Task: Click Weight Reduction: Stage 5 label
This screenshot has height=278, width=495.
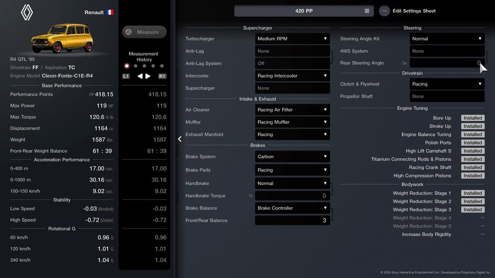Action: [x=422, y=226]
